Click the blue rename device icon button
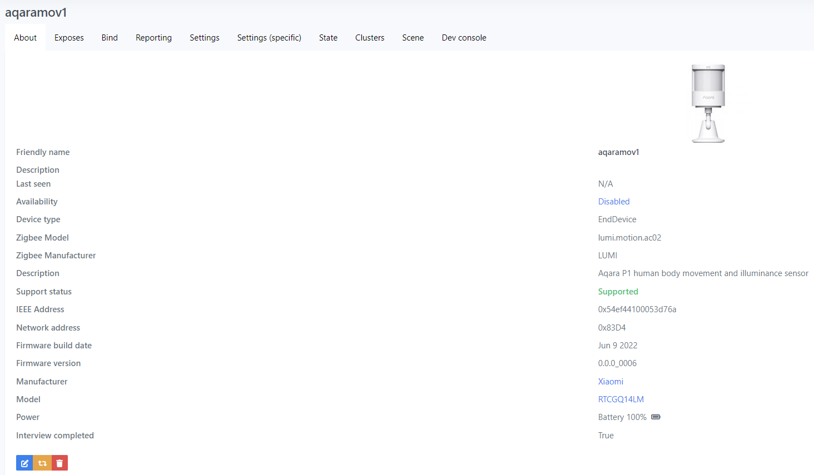The height and width of the screenshot is (475, 814). coord(24,463)
